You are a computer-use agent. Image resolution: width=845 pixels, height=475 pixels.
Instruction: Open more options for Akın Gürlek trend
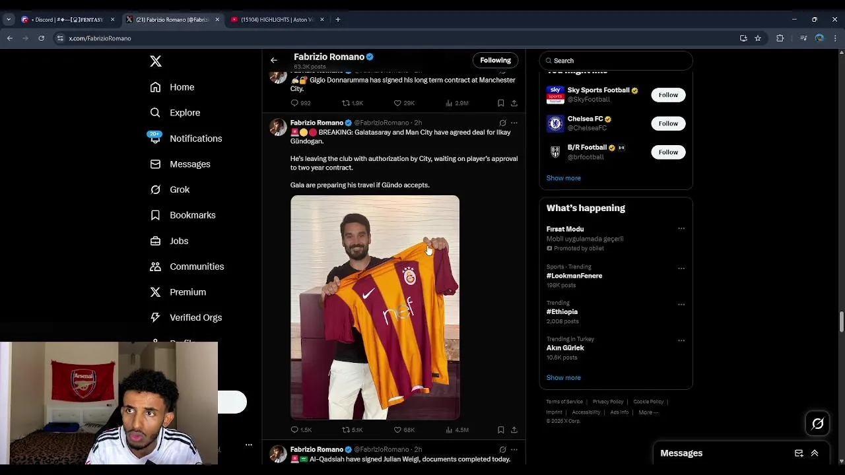[x=681, y=340]
